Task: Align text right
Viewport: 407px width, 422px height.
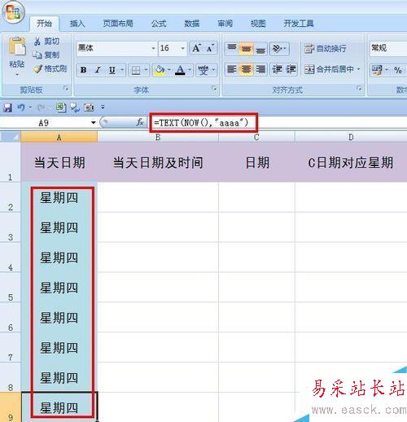Action: click(260, 69)
